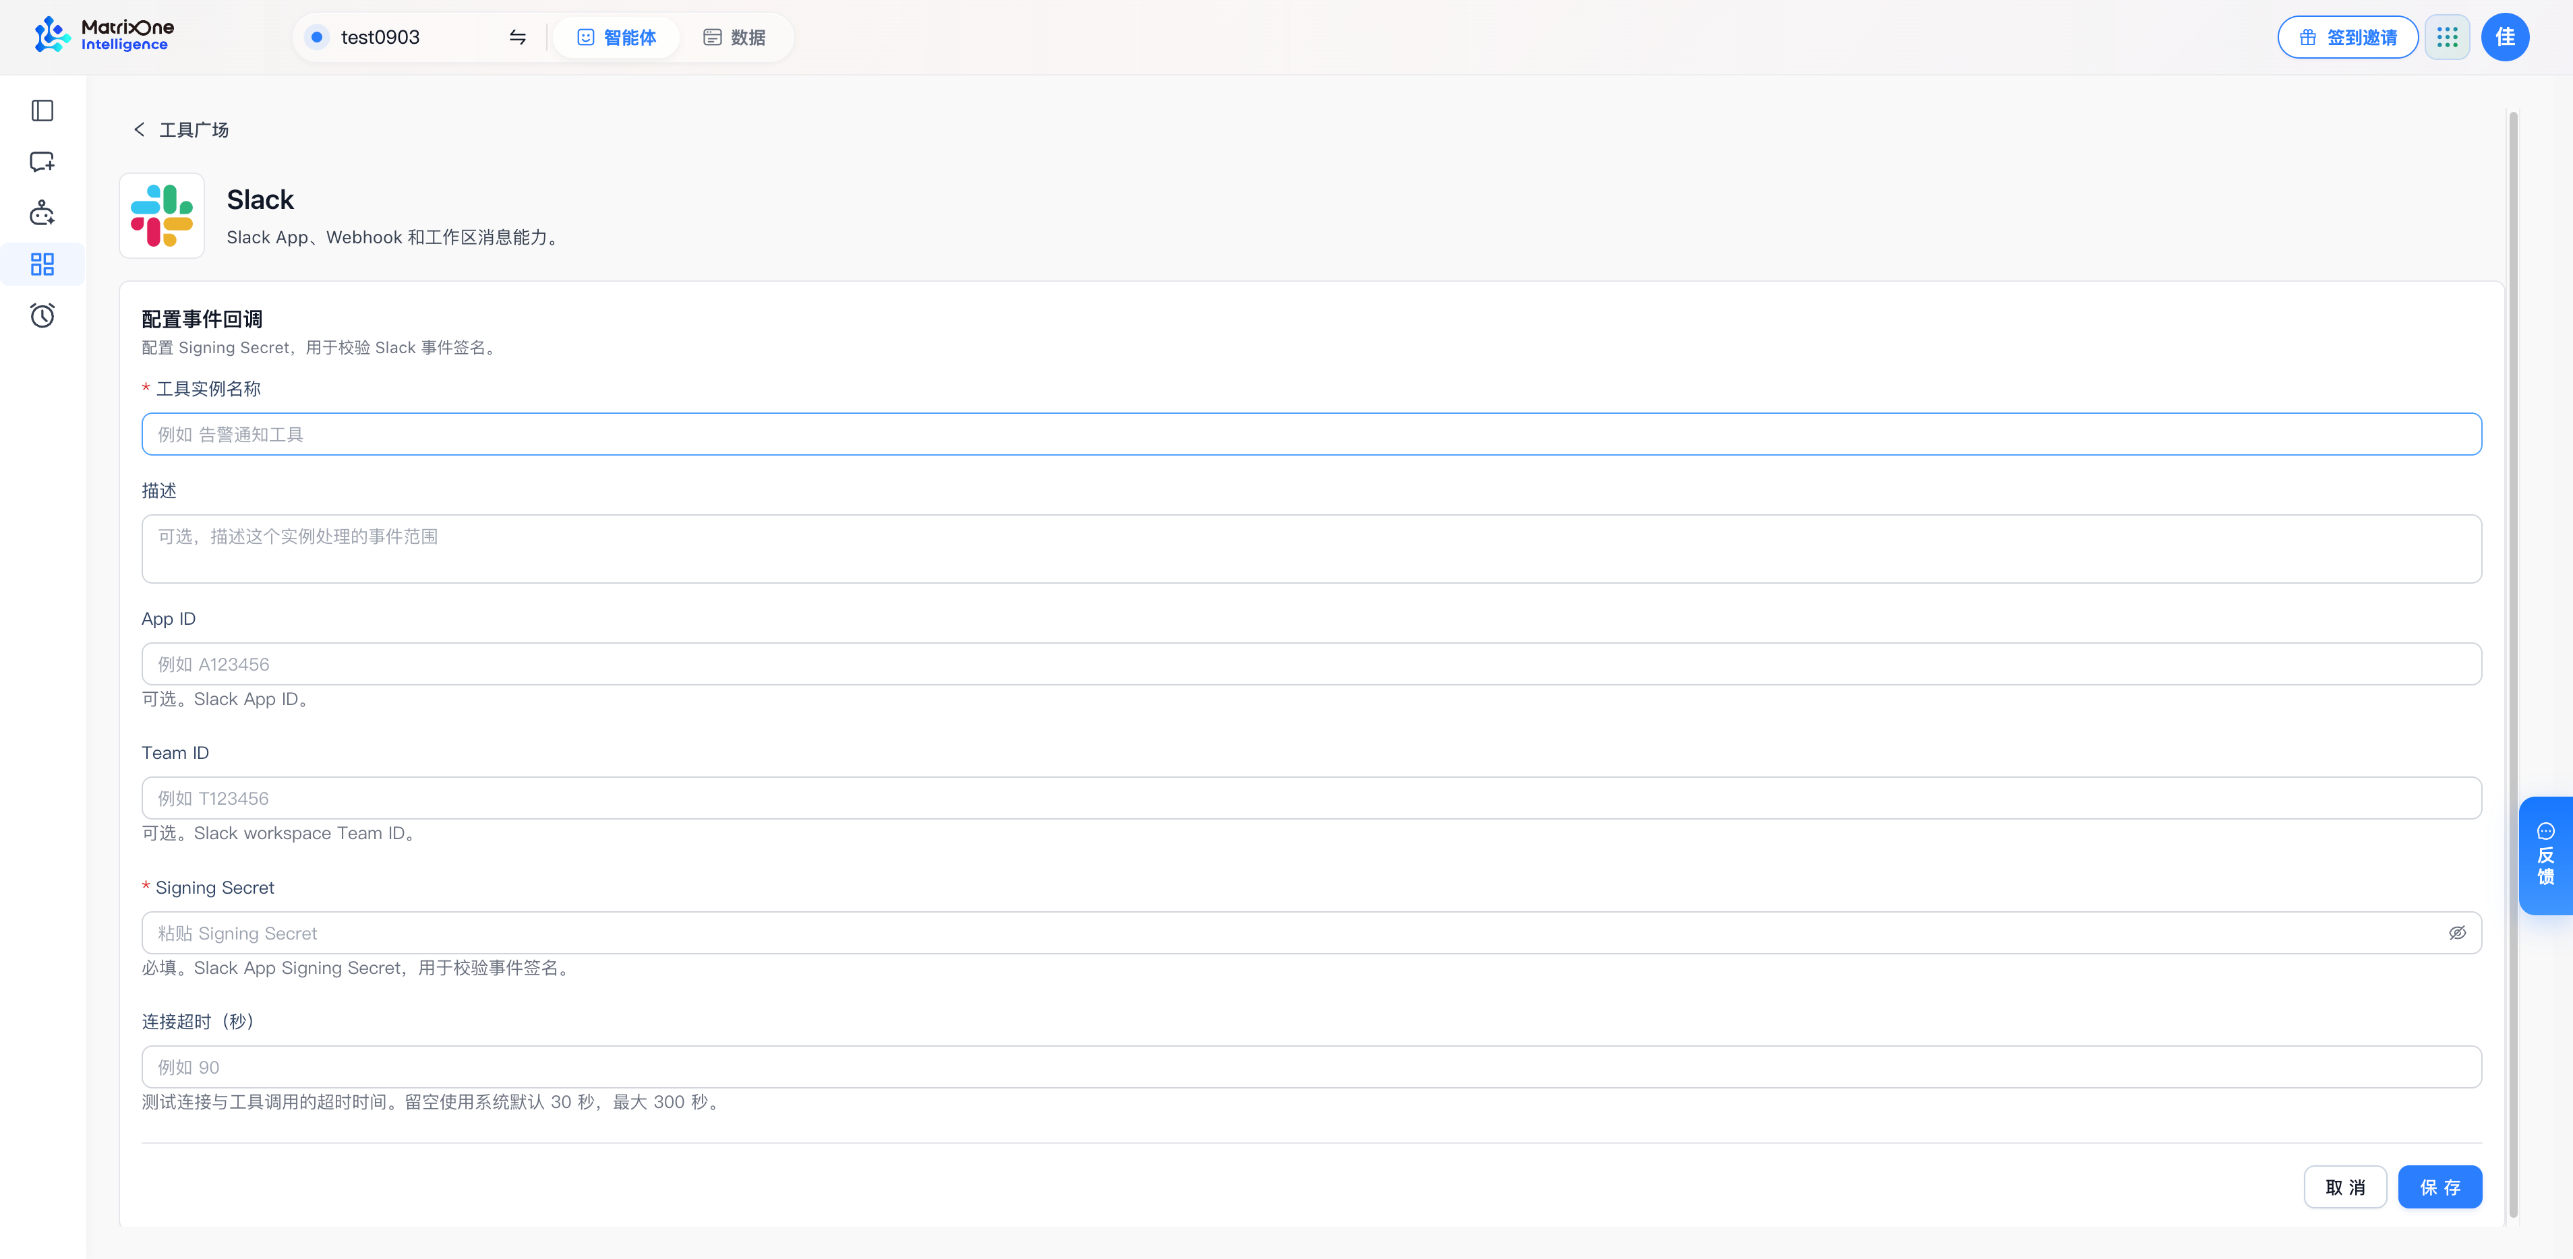The width and height of the screenshot is (2573, 1259).
Task: Click the page vertical scrollbar
Action: (x=2513, y=664)
